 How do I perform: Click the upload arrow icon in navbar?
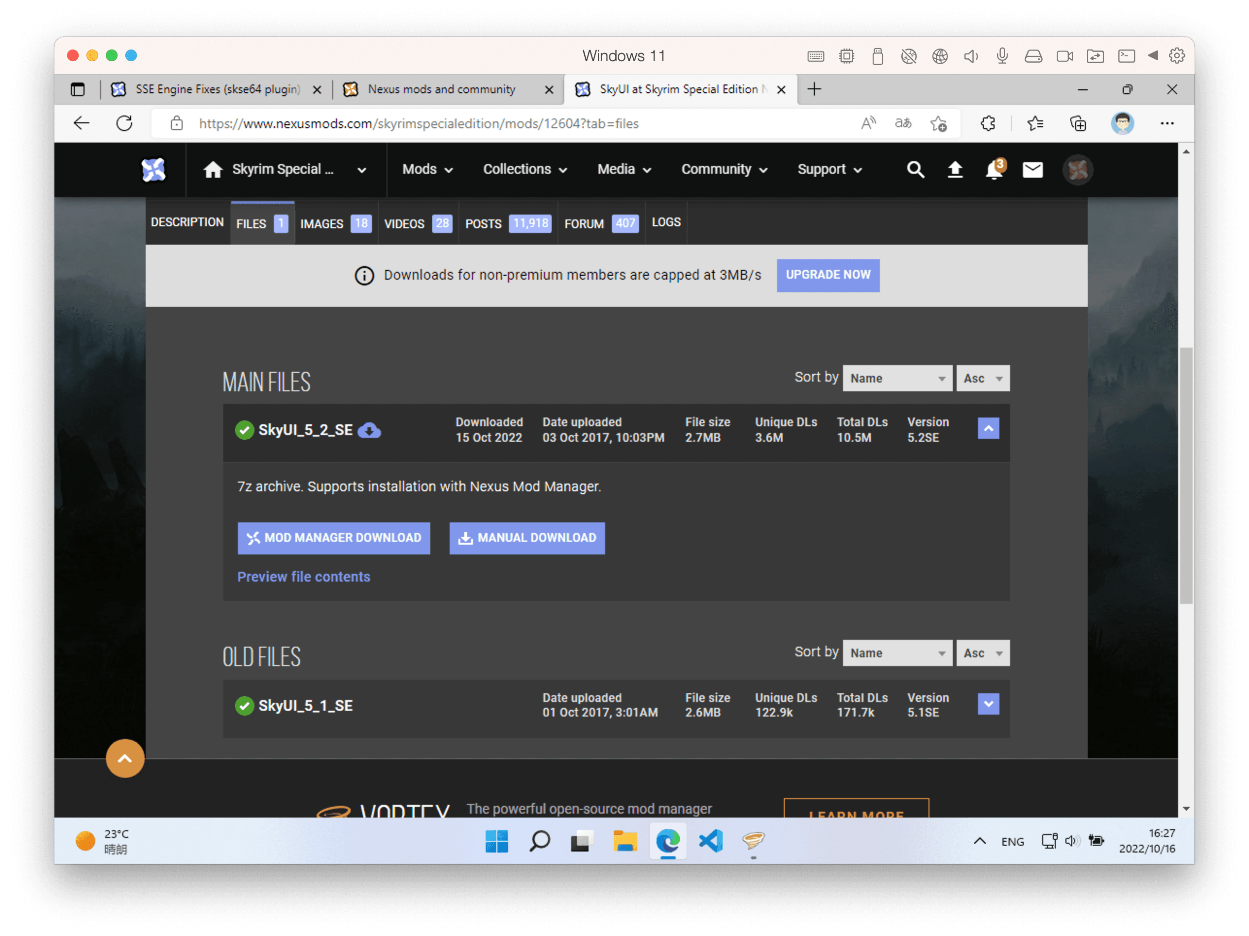(x=955, y=169)
